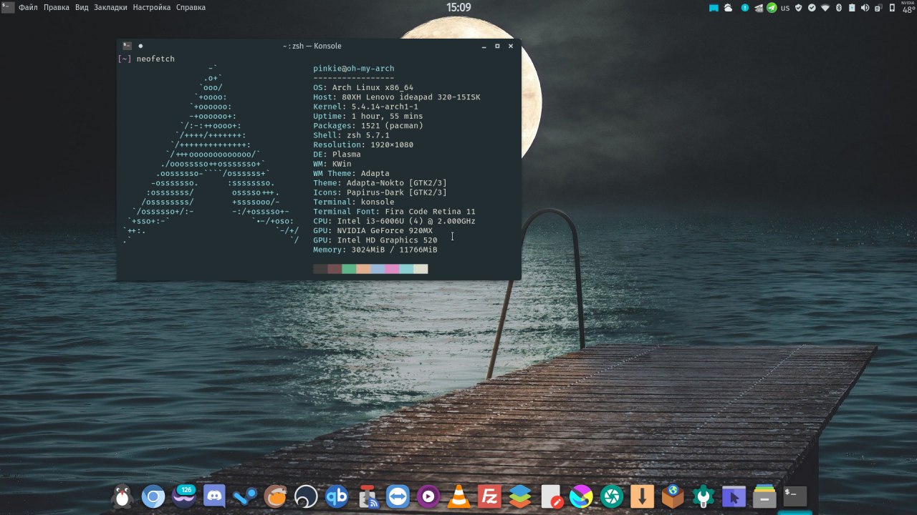Maximize the Konsole window

(497, 46)
